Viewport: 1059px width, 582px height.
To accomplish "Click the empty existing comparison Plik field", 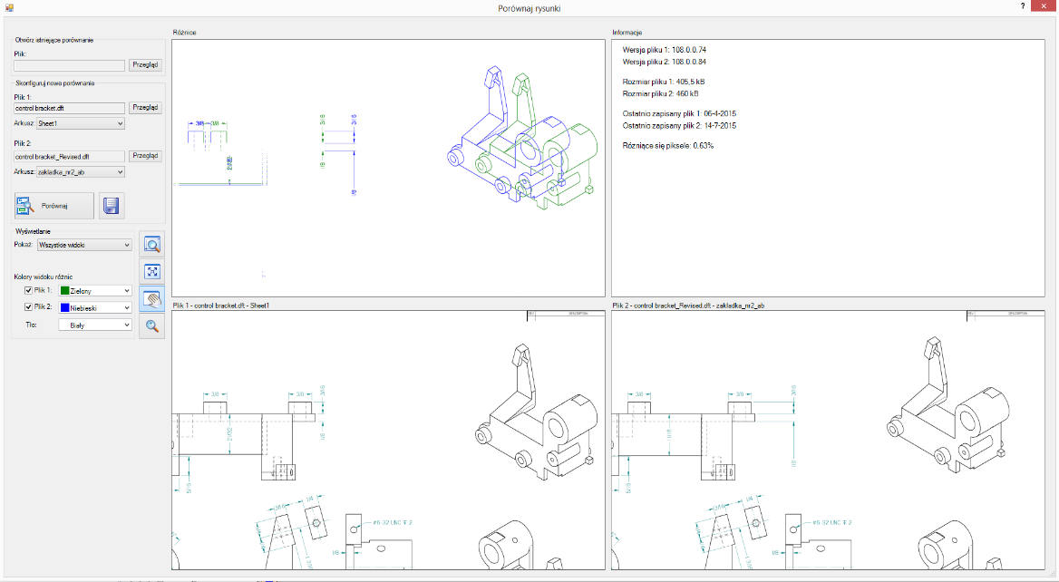I will [70, 65].
